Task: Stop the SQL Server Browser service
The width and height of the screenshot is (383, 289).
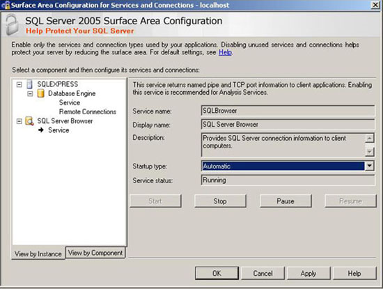Action: click(x=220, y=201)
